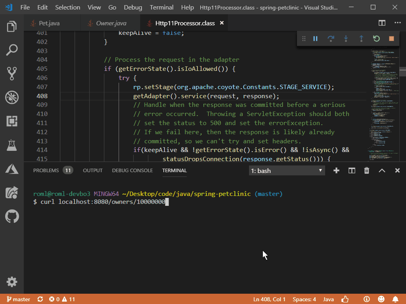Image resolution: width=406 pixels, height=304 pixels.
Task: Open the Explorer view in activity bar
Action: coord(12,27)
